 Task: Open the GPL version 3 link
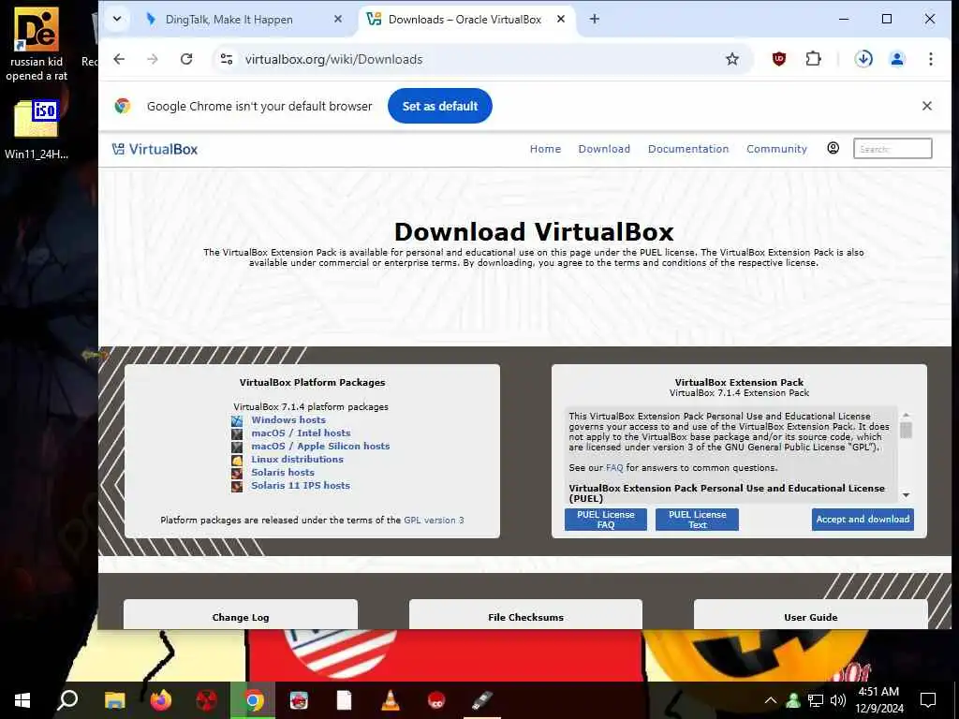(x=434, y=521)
